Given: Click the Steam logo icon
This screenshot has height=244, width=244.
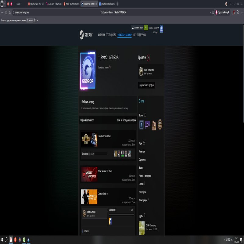Looking at the screenshot, I should tap(82, 34).
